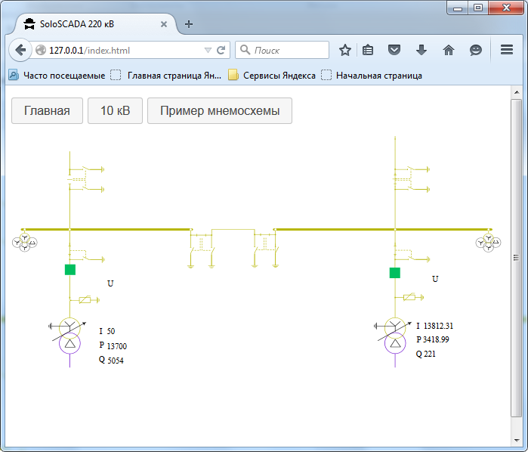This screenshot has width=528, height=452.
Task: Click scrollbar up arrow
Action: pos(516,92)
